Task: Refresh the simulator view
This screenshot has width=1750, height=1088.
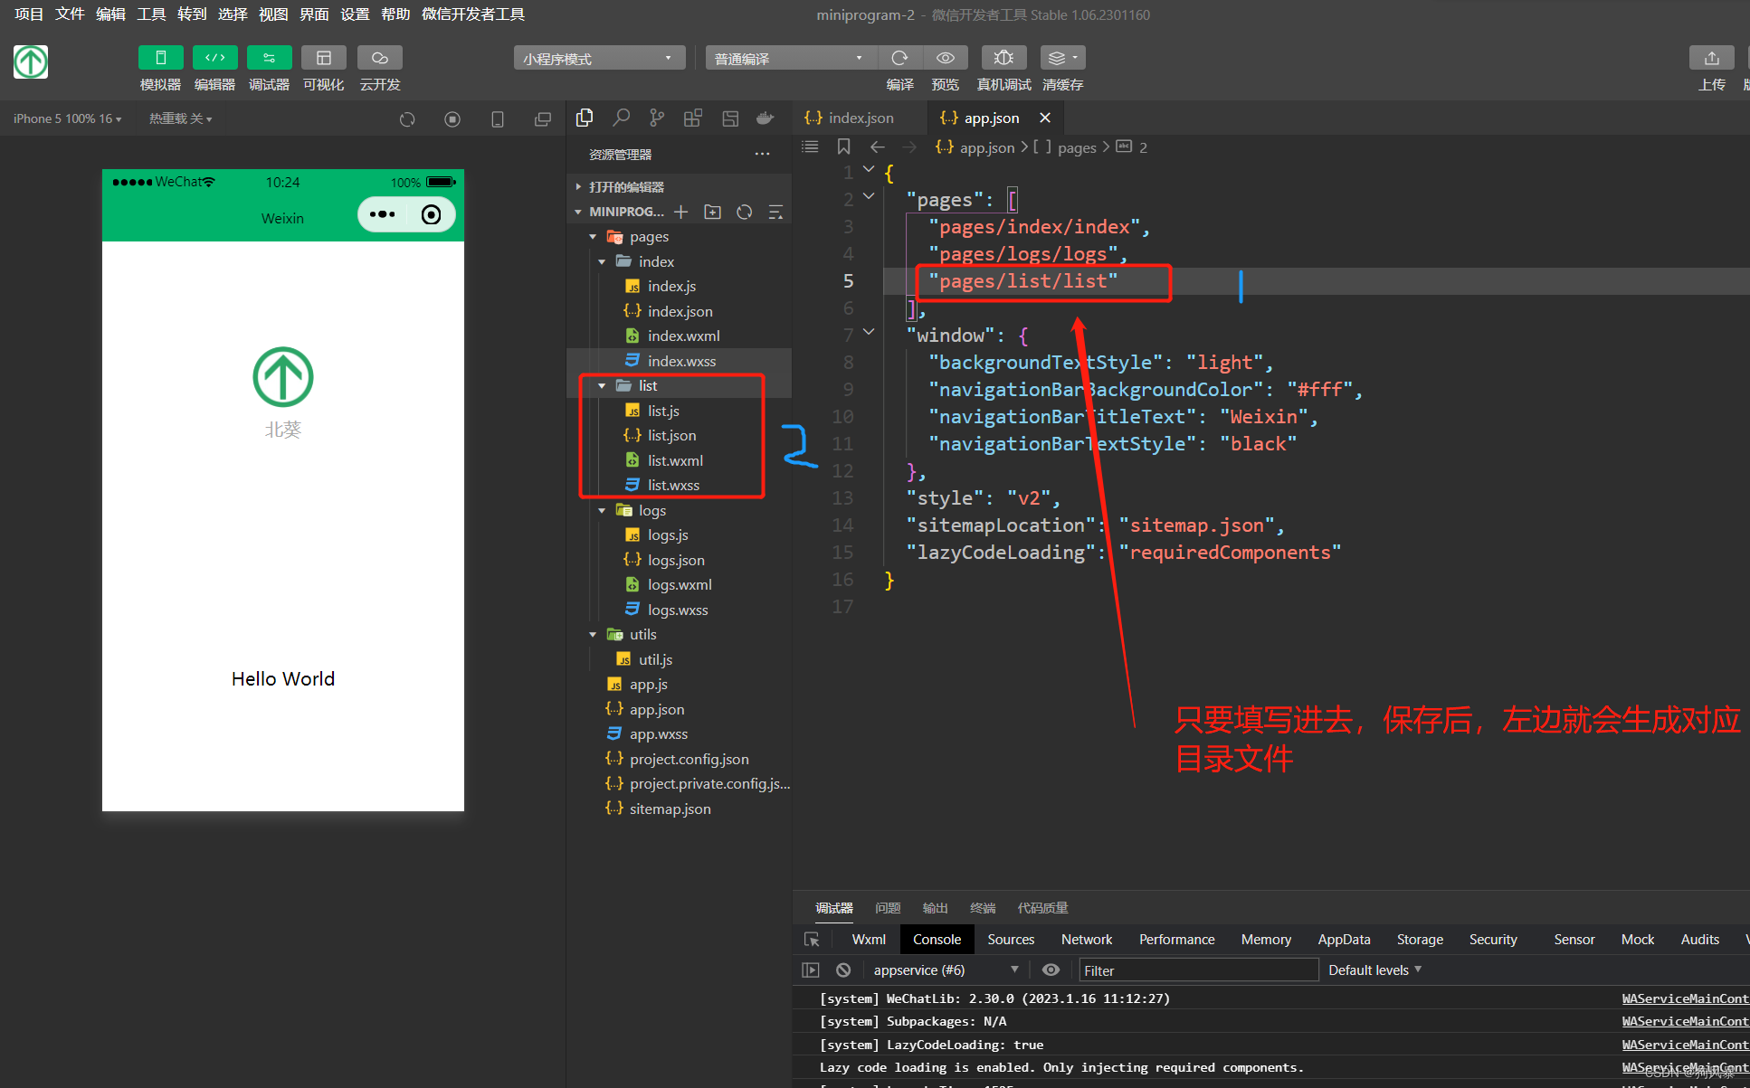Action: (x=407, y=119)
